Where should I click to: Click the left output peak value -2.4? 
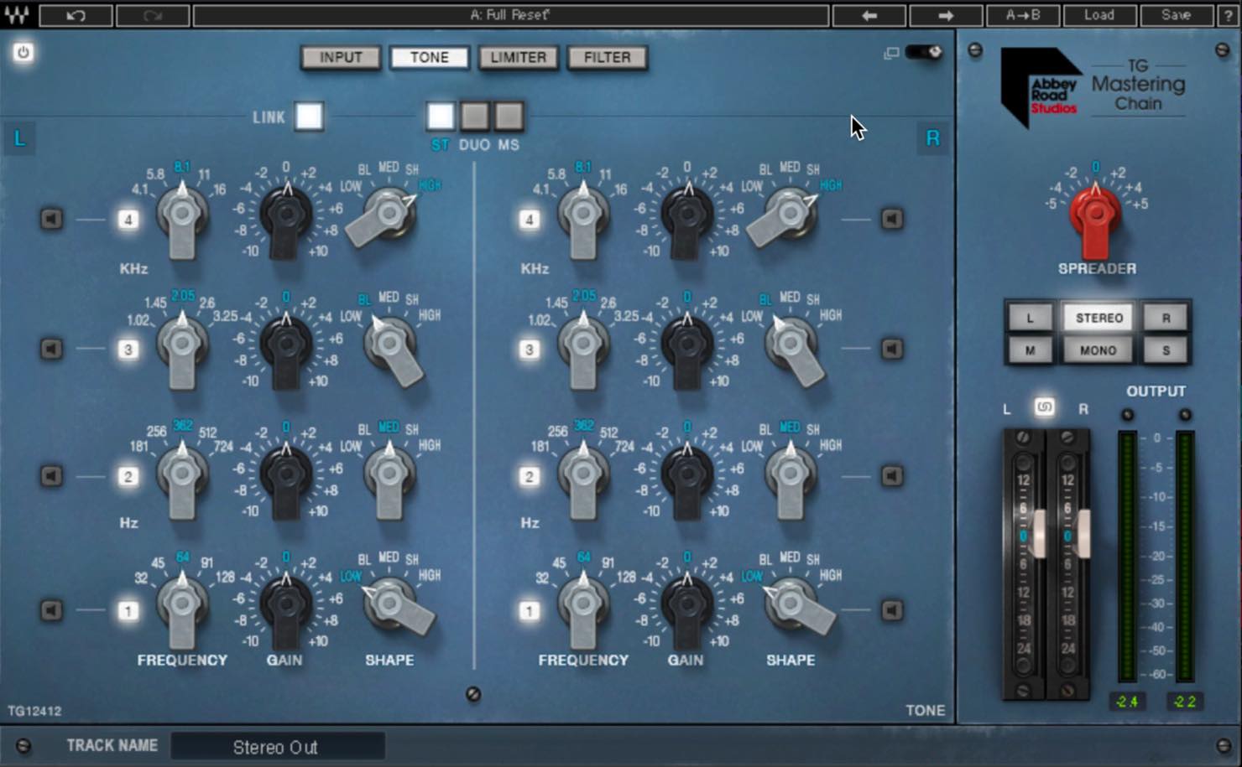[x=1126, y=702]
